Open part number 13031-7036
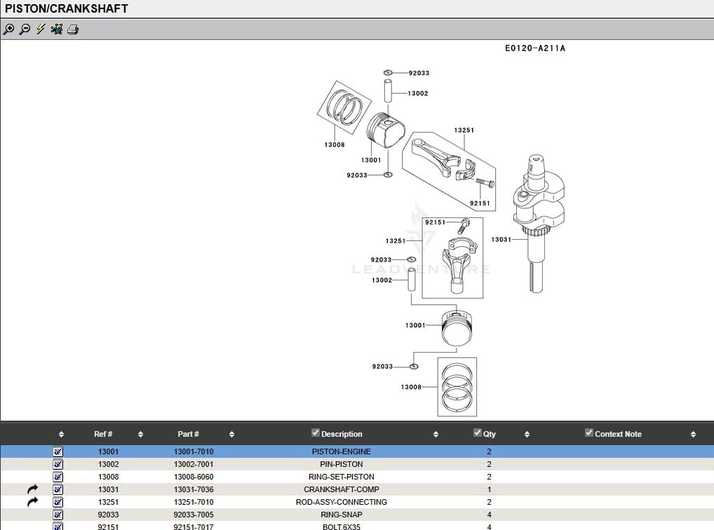This screenshot has width=714, height=530. click(x=194, y=489)
